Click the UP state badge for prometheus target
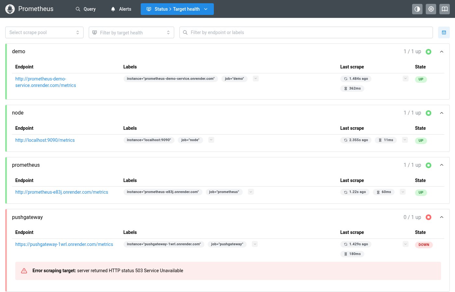Image resolution: width=455 pixels, height=292 pixels. 421,192
